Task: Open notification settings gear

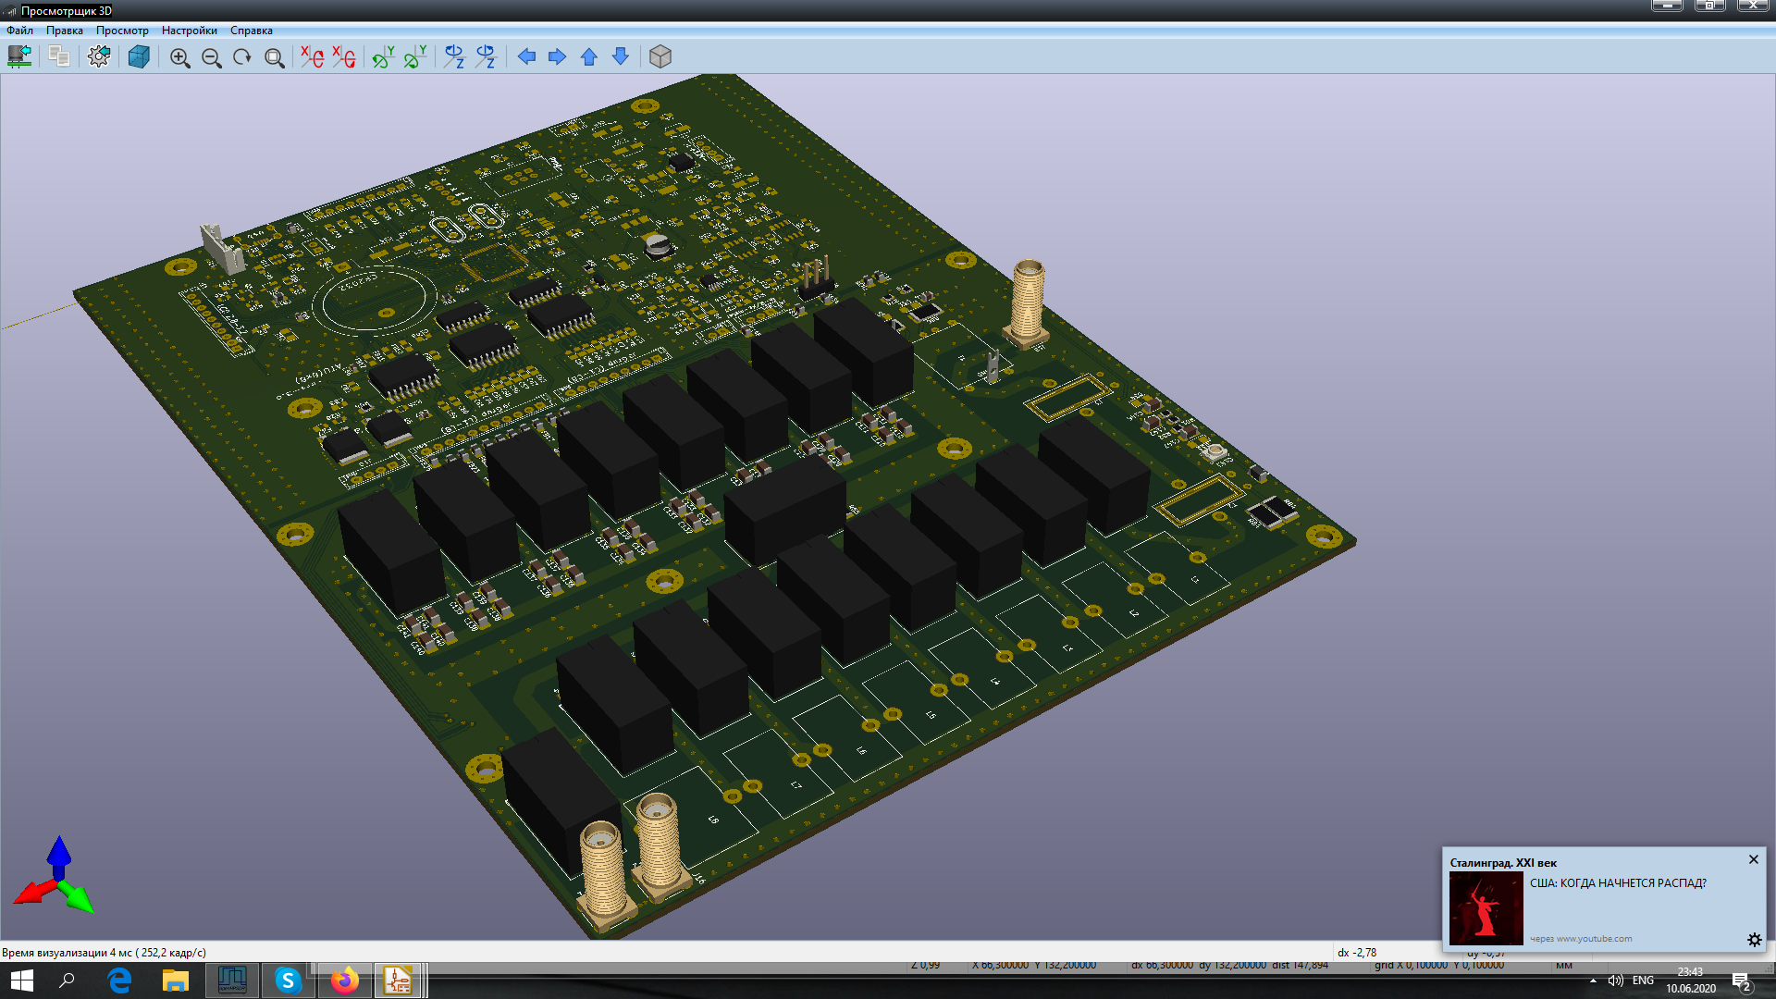Action: tap(1754, 940)
